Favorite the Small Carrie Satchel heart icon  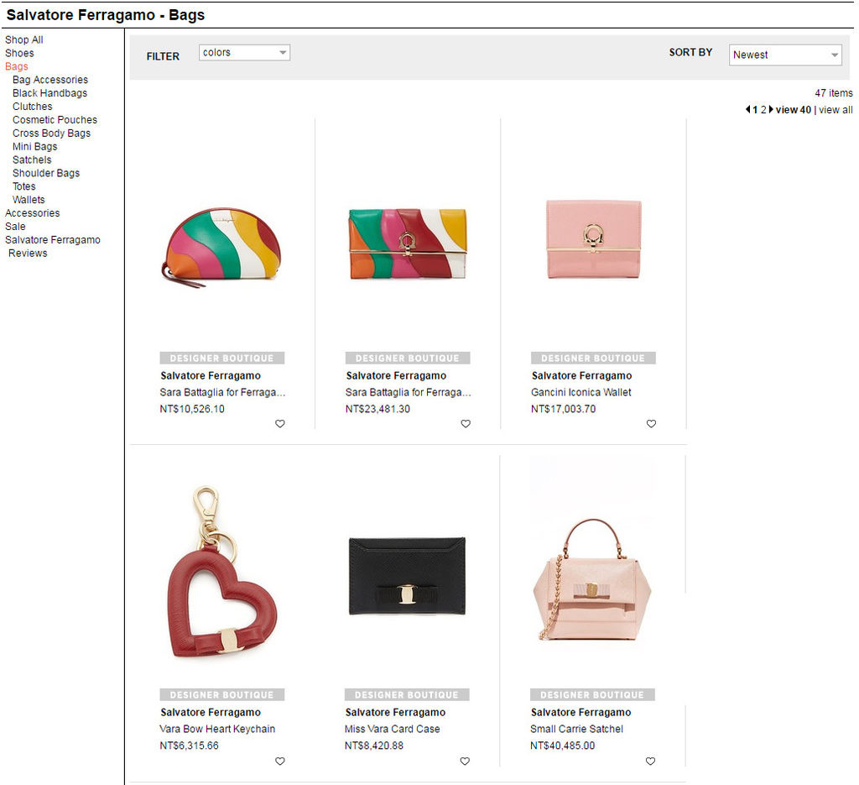coord(651,761)
